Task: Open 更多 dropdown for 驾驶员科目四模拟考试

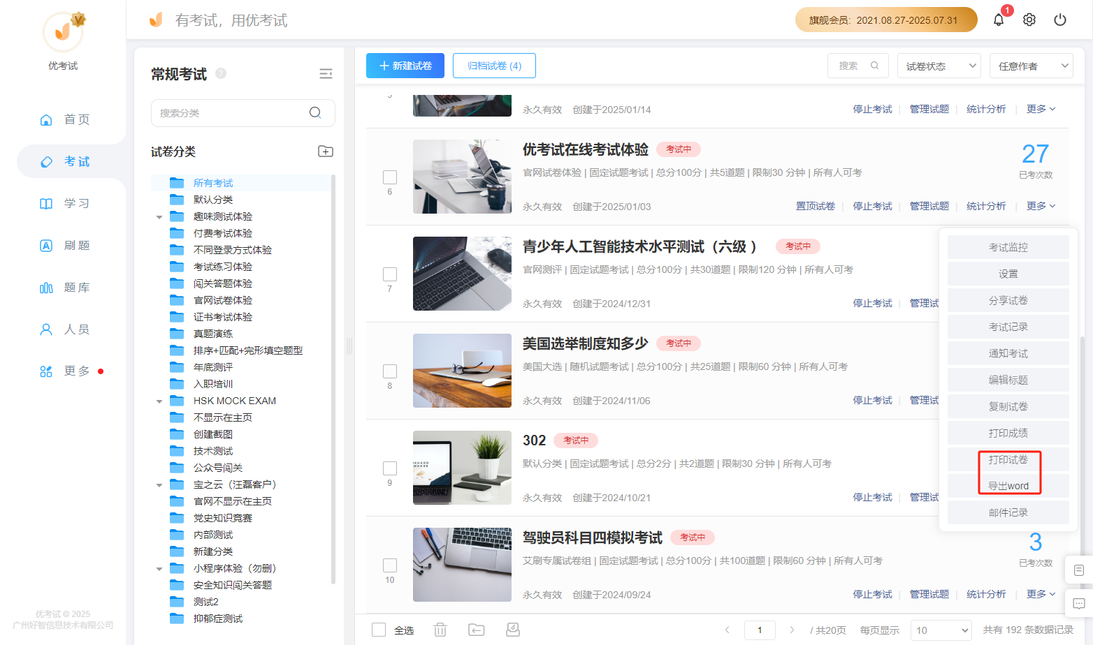Action: [1041, 594]
